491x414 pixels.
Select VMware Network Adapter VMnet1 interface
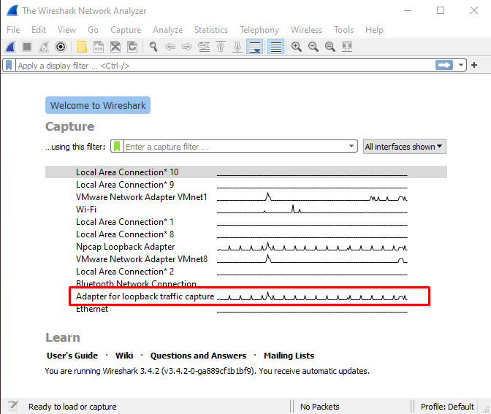point(246,197)
